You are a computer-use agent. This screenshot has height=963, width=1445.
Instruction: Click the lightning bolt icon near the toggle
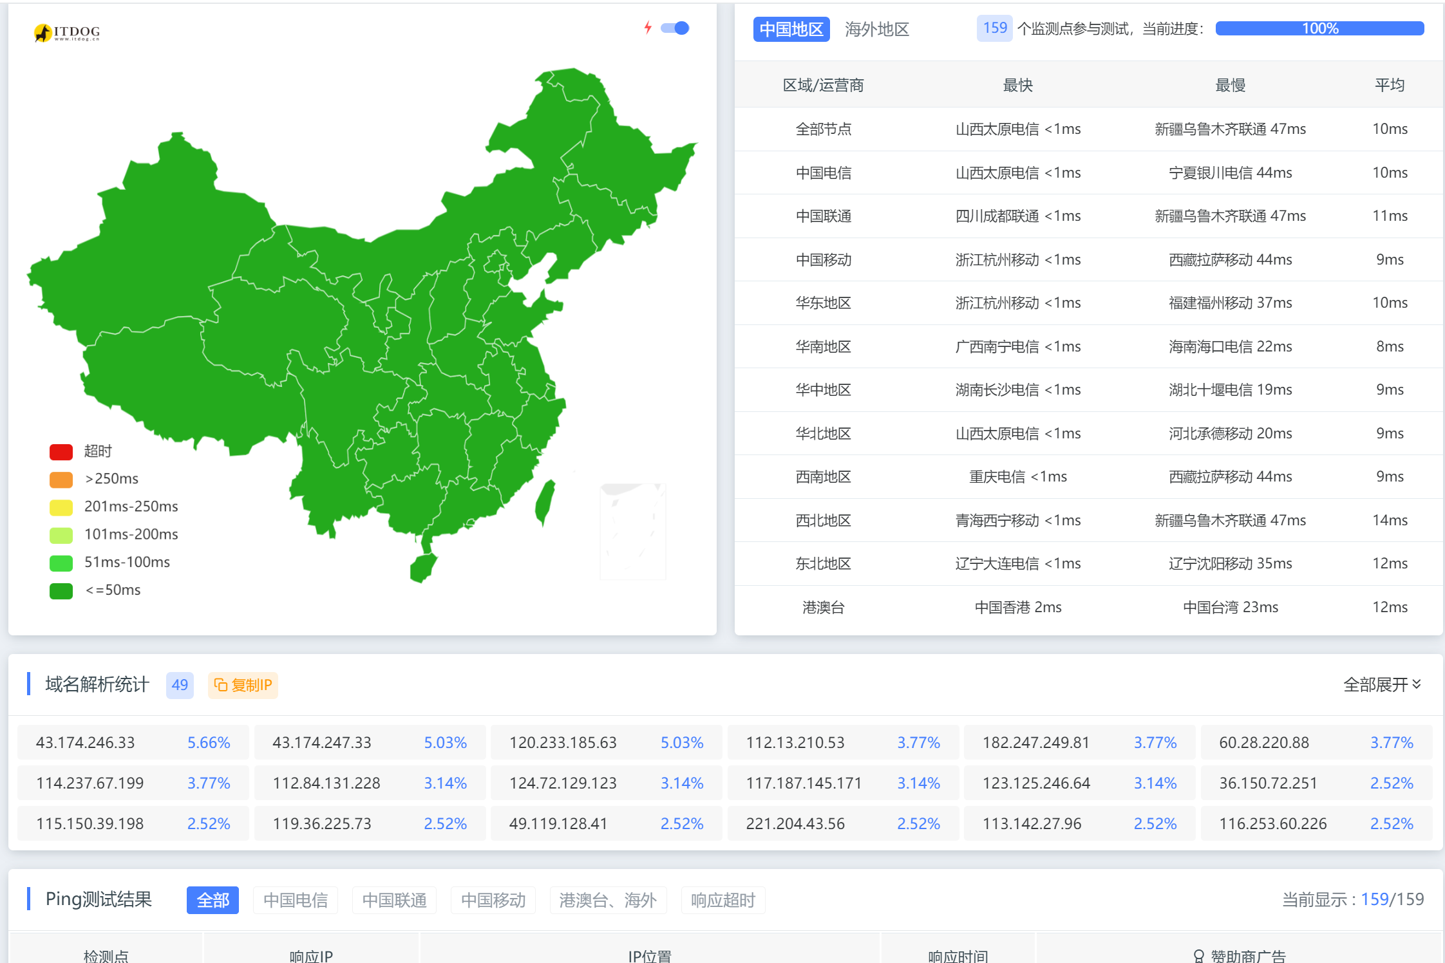point(647,28)
